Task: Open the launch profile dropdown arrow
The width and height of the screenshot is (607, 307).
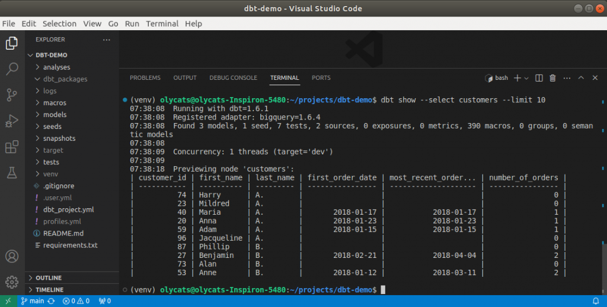Action: tap(526, 79)
